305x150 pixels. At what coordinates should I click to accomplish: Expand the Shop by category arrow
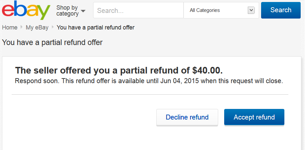(x=83, y=11)
